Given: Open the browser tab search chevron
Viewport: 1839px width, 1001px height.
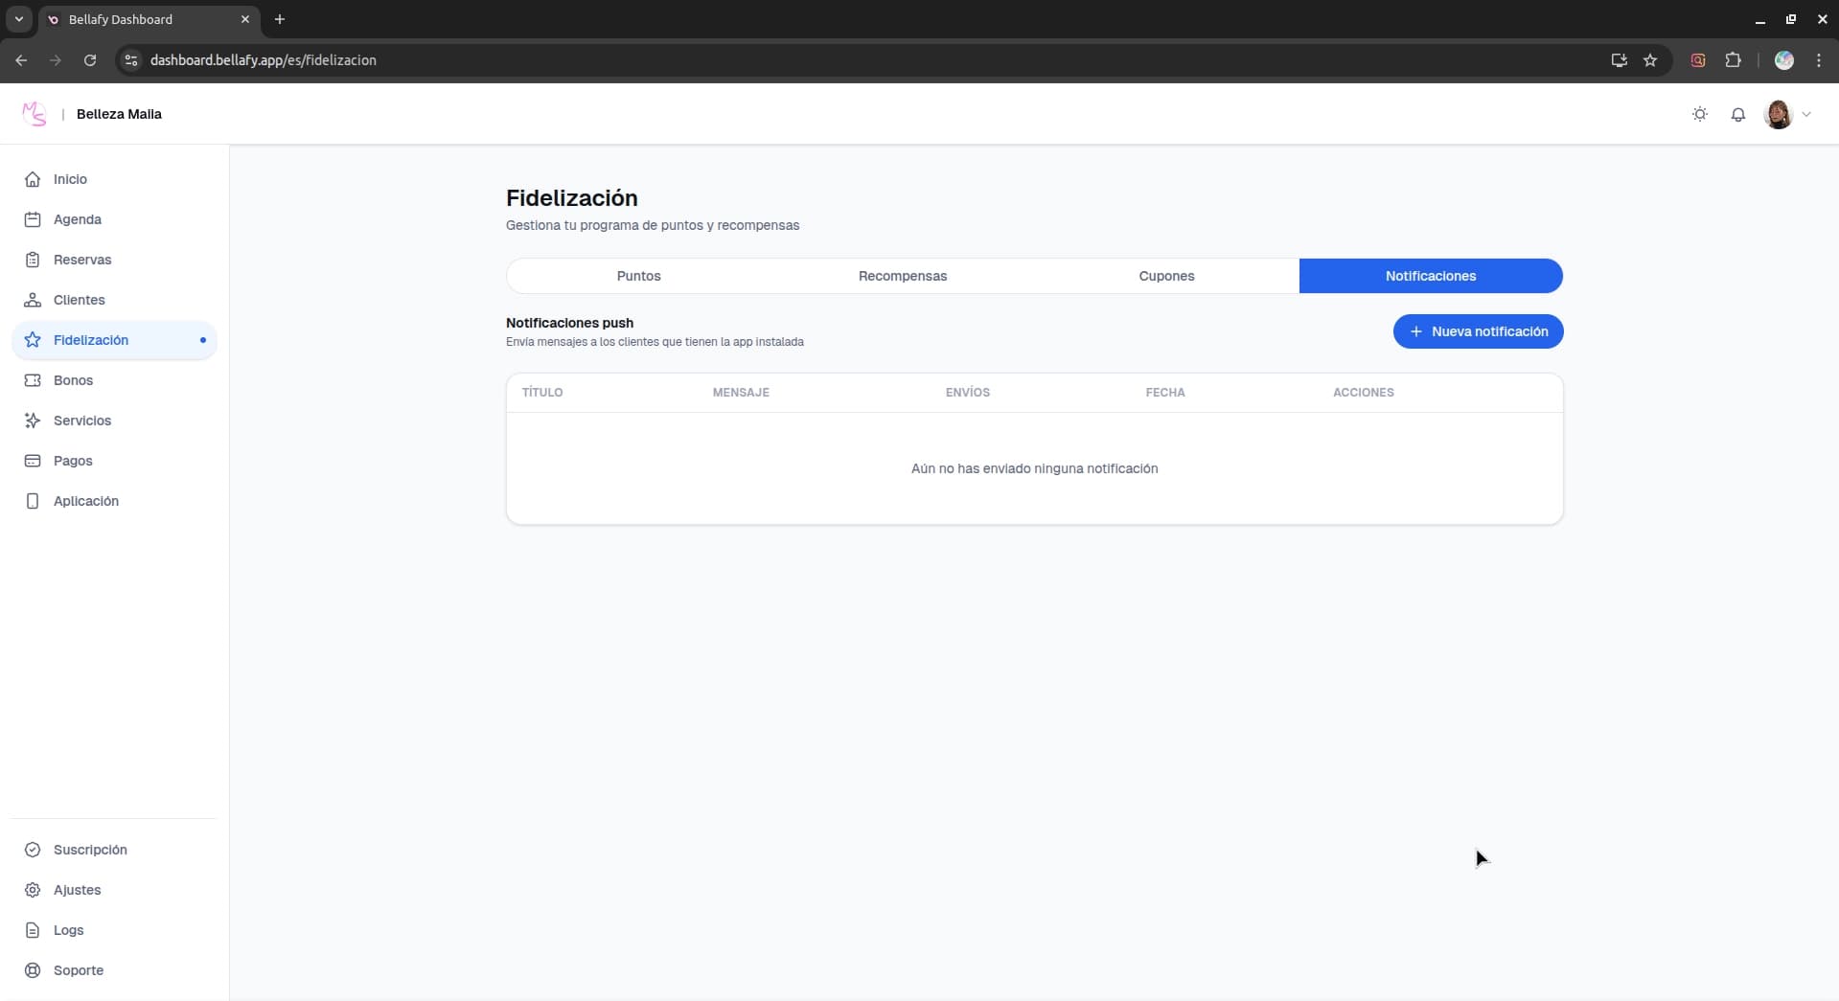Looking at the screenshot, I should [18, 18].
